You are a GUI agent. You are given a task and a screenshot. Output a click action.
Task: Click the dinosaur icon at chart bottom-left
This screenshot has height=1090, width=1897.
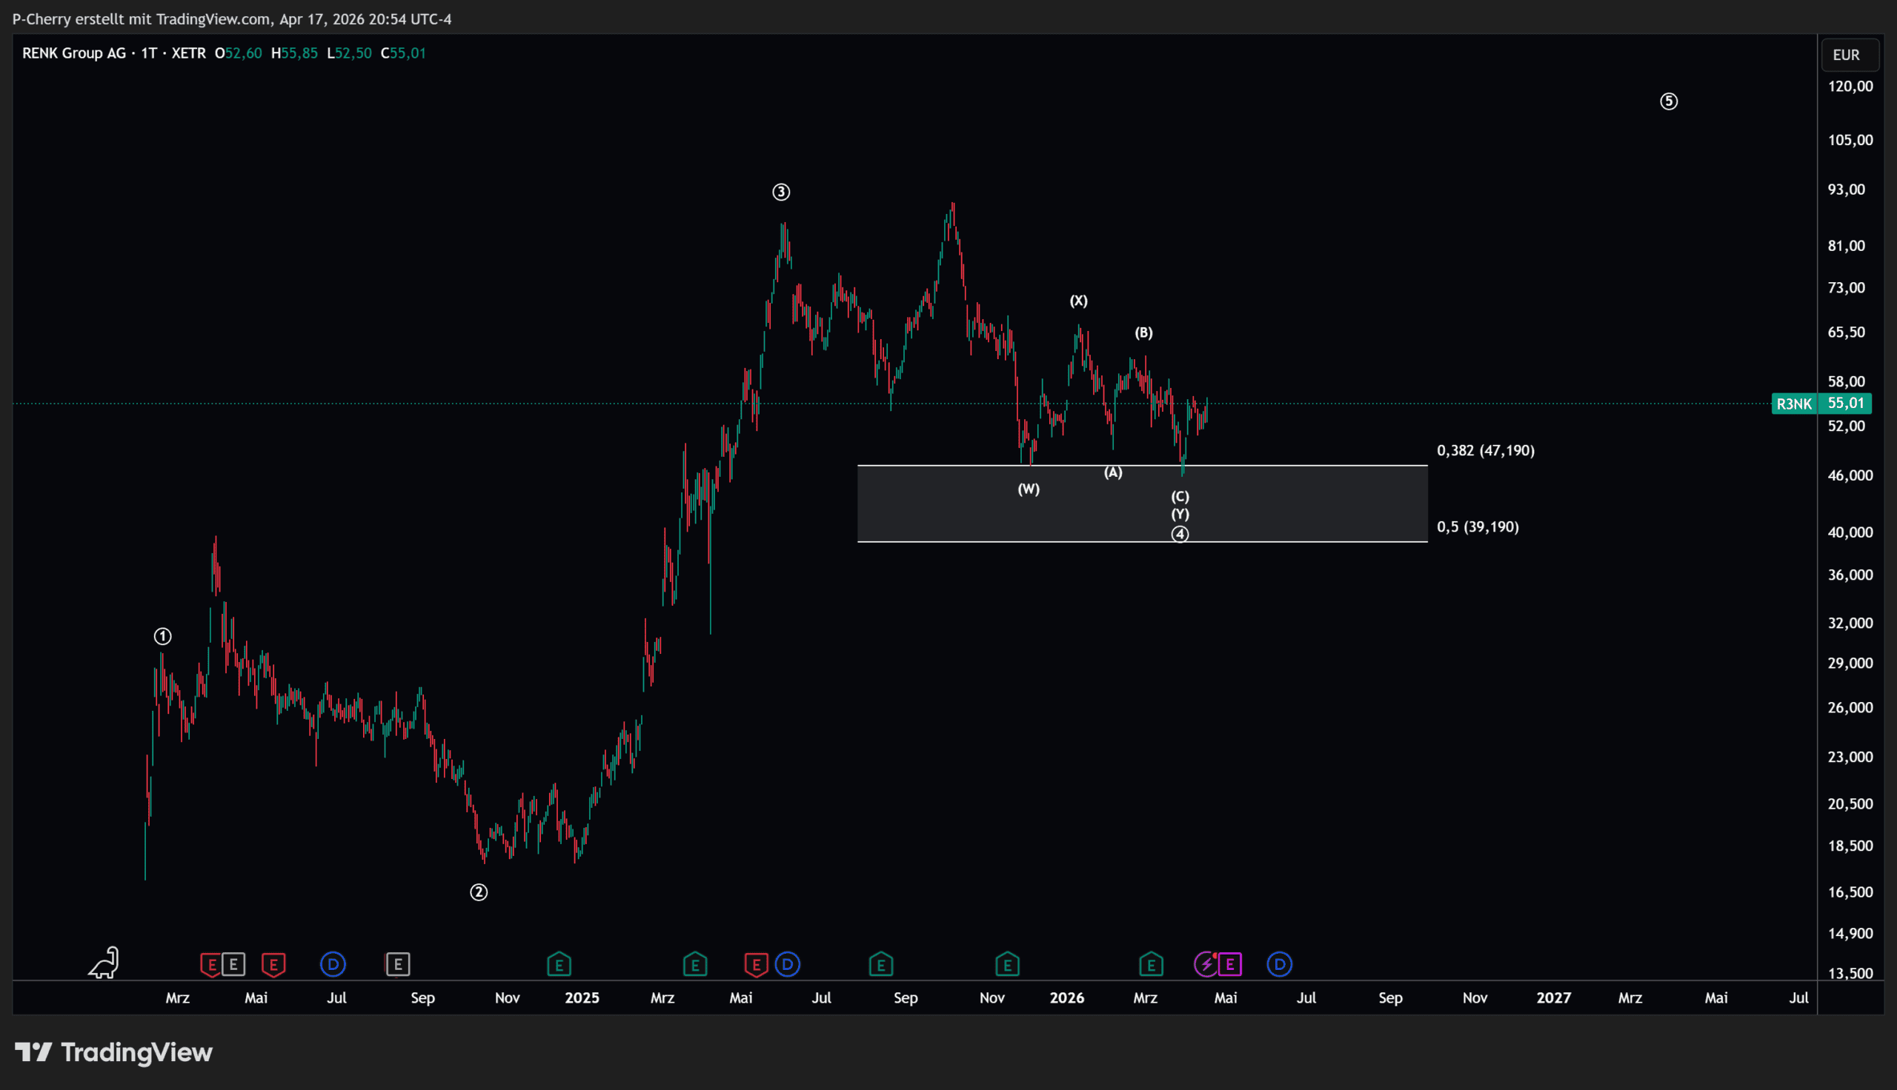point(104,963)
